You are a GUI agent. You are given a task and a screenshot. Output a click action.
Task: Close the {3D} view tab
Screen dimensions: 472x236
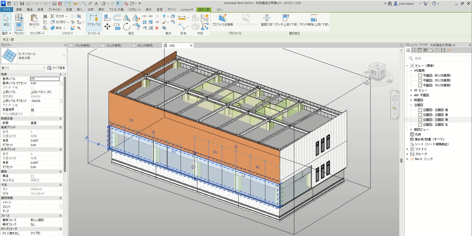(x=191, y=46)
